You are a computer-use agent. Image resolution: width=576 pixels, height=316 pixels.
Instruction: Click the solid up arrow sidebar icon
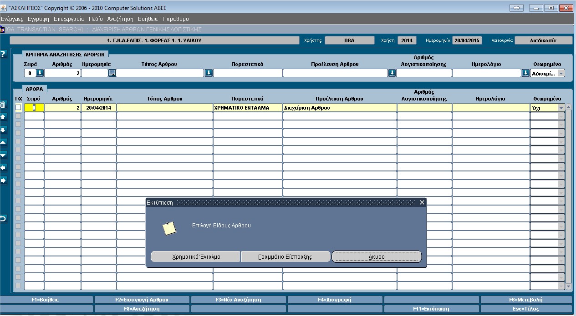[x=3, y=117]
